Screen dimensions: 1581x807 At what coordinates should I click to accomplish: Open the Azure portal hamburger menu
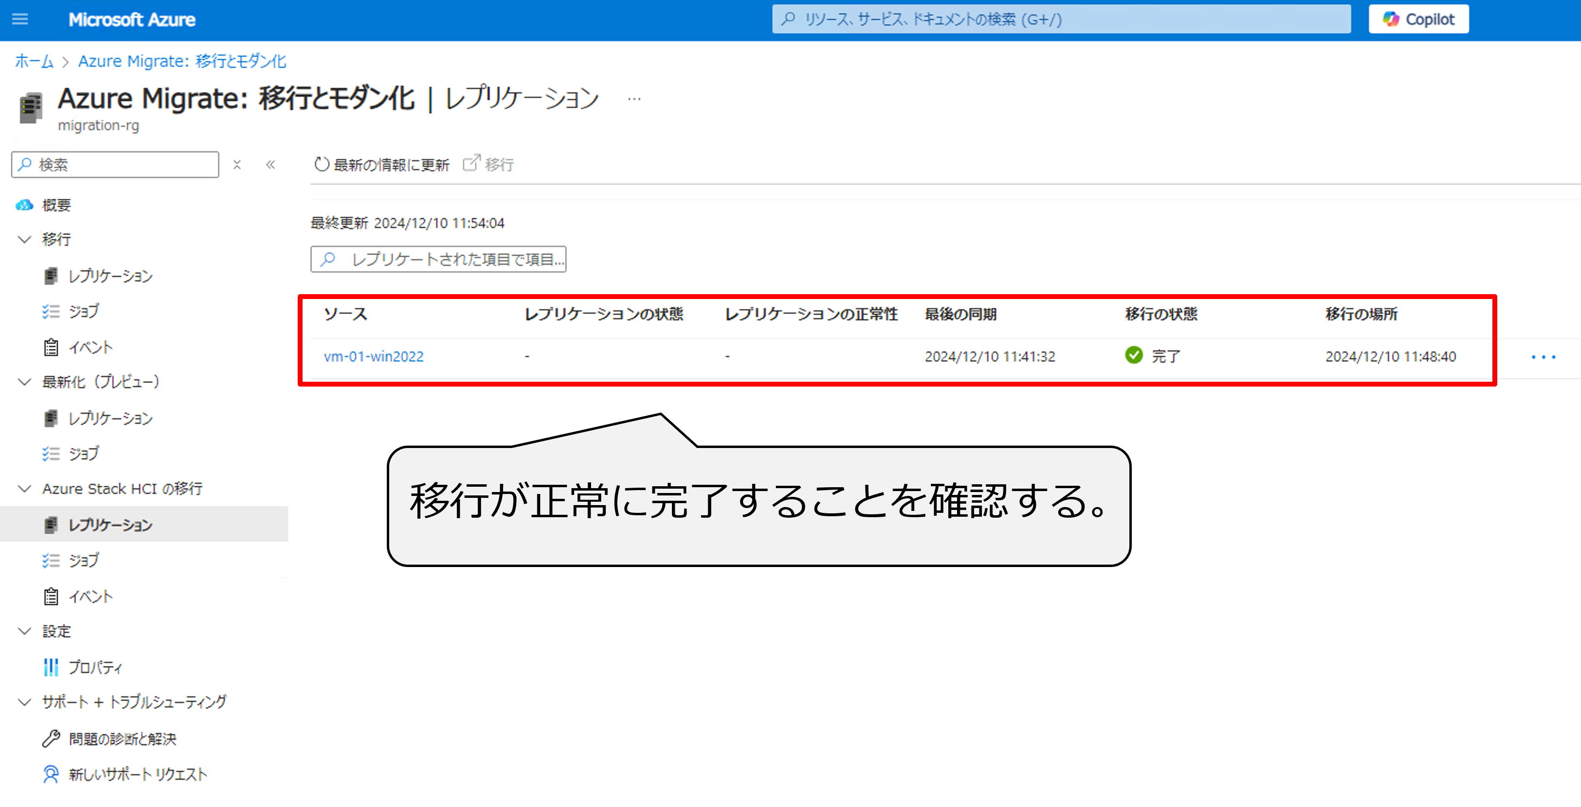tap(20, 20)
